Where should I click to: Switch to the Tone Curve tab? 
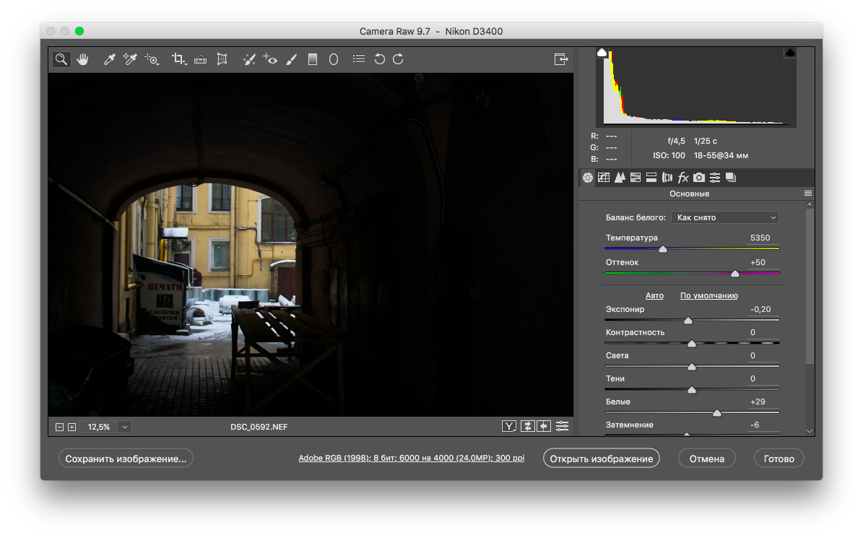point(604,178)
